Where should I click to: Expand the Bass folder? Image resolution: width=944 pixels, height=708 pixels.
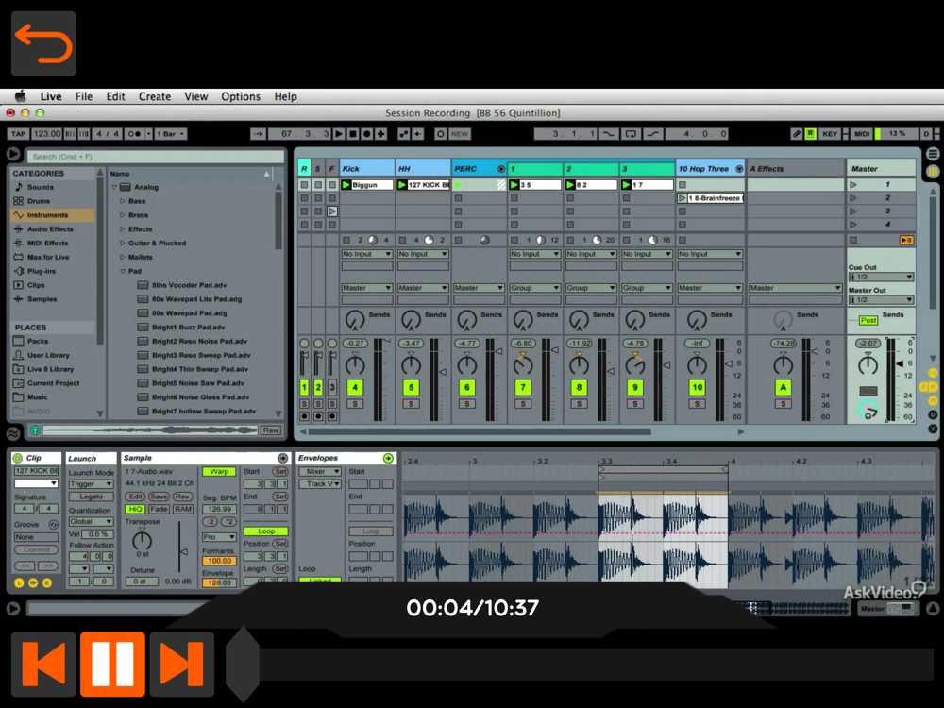122,201
